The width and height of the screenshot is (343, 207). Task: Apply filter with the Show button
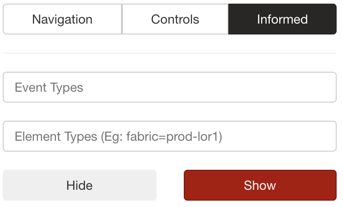260,185
